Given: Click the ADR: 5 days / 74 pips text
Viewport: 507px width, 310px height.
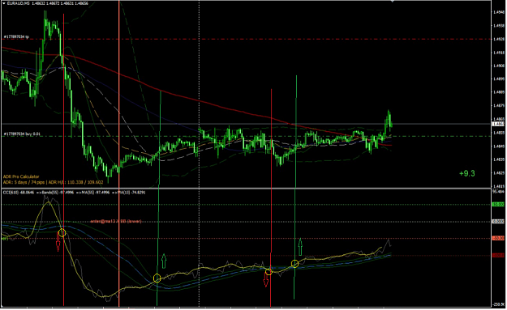Looking at the screenshot, I should [24, 182].
